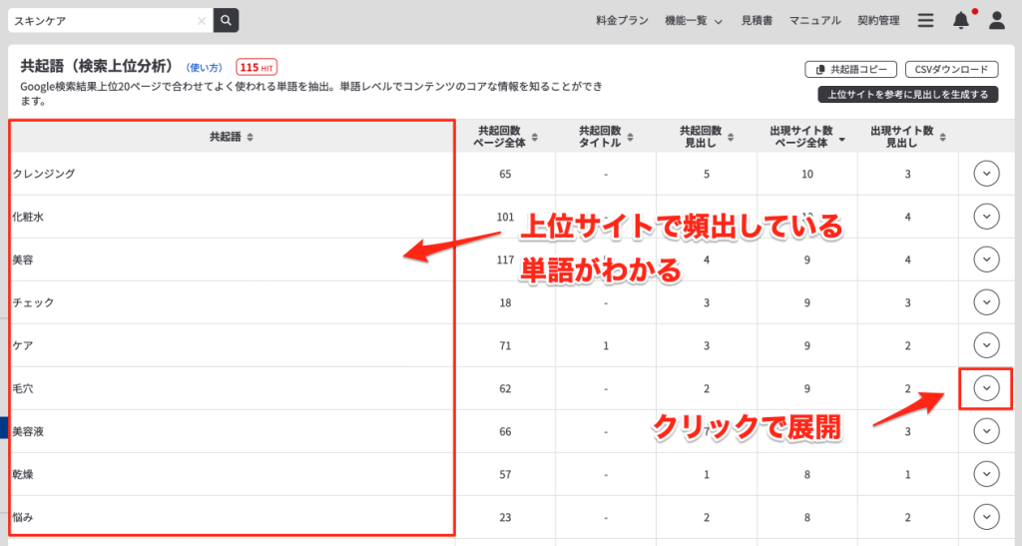Open the 機能一覧 dropdown menu
1022x546 pixels.
695,20
